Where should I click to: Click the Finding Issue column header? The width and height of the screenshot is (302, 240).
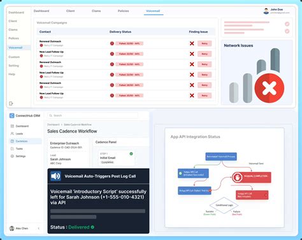198,32
